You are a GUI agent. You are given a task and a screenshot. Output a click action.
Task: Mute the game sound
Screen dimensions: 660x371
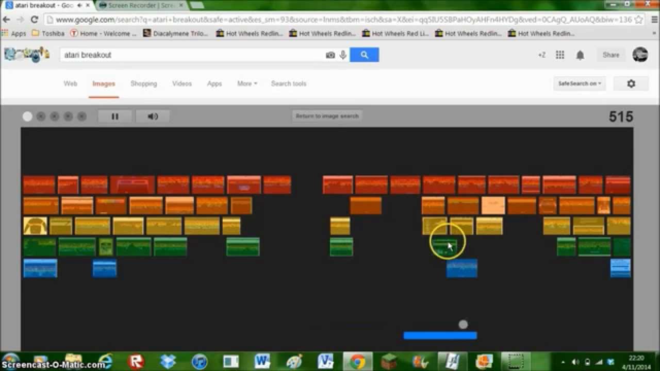[x=153, y=116]
